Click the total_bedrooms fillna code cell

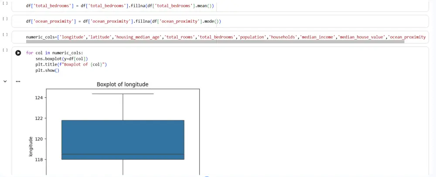pyautogui.click(x=220, y=6)
